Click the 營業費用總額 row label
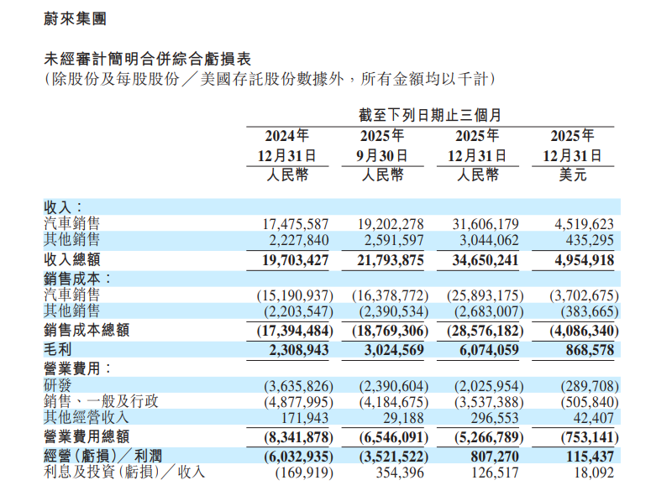This screenshot has width=651, height=496. [x=87, y=436]
